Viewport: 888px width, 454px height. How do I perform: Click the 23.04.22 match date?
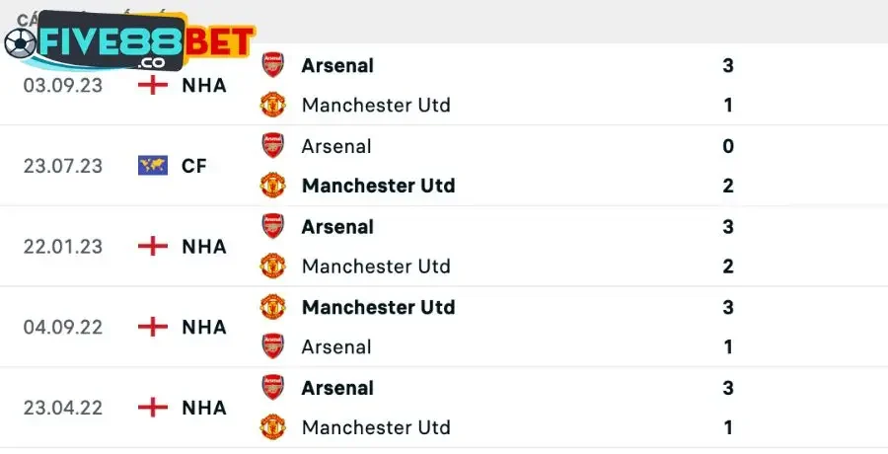63,408
